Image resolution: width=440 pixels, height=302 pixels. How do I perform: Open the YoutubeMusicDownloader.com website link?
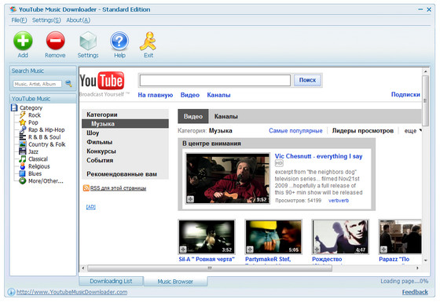click(71, 292)
